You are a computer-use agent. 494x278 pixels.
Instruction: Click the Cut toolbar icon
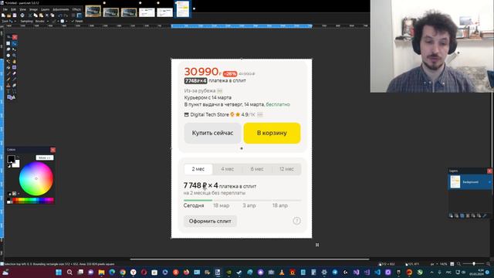[x=30, y=15]
